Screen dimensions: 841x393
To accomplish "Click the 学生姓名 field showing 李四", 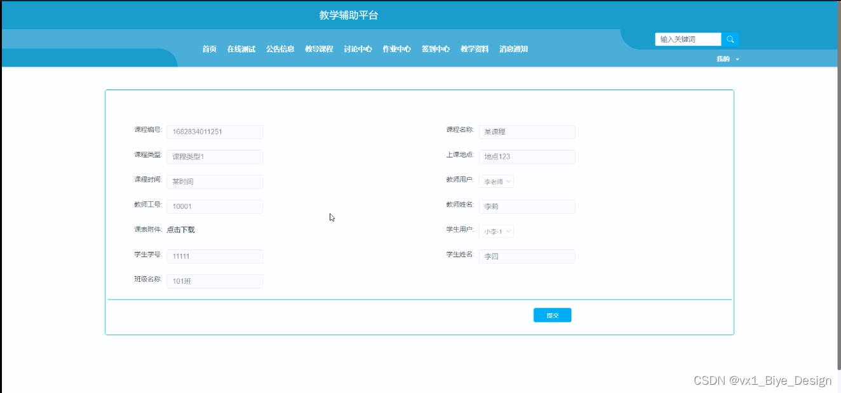I will point(527,256).
